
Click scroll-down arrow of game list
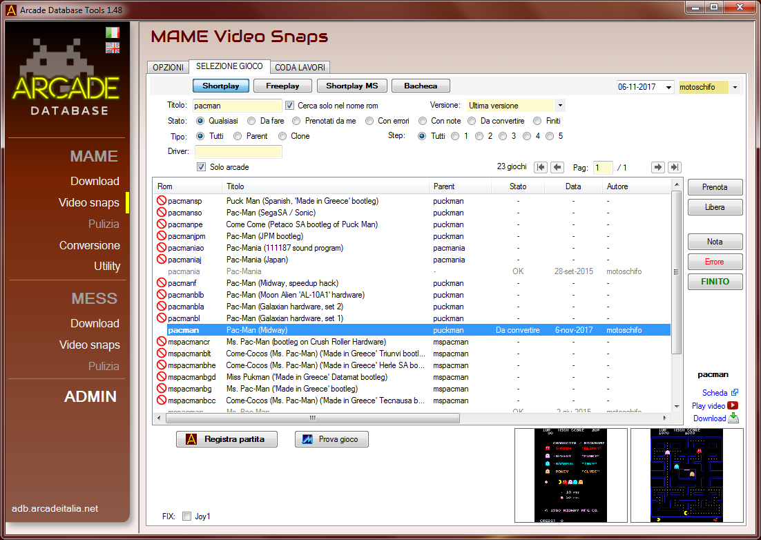point(677,407)
